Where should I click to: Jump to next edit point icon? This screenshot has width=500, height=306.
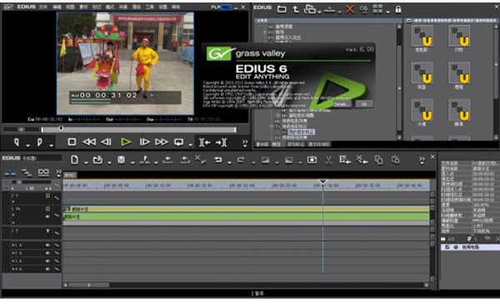tap(222, 142)
